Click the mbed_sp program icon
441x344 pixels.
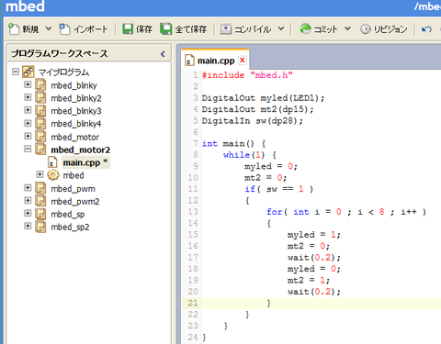point(40,214)
